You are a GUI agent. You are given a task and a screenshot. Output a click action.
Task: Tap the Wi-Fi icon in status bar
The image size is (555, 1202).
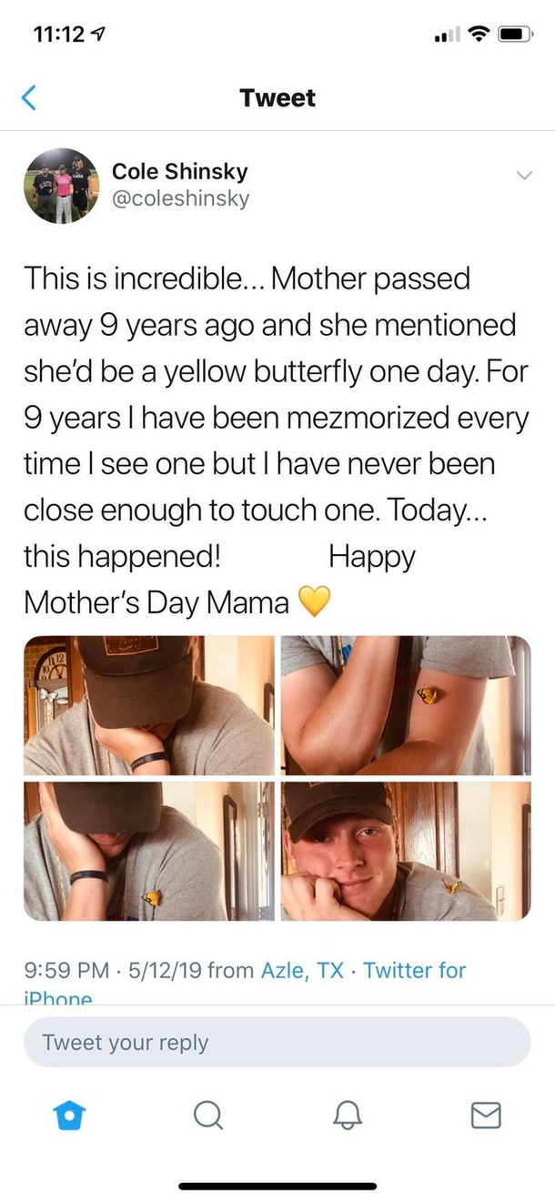pyautogui.click(x=476, y=35)
